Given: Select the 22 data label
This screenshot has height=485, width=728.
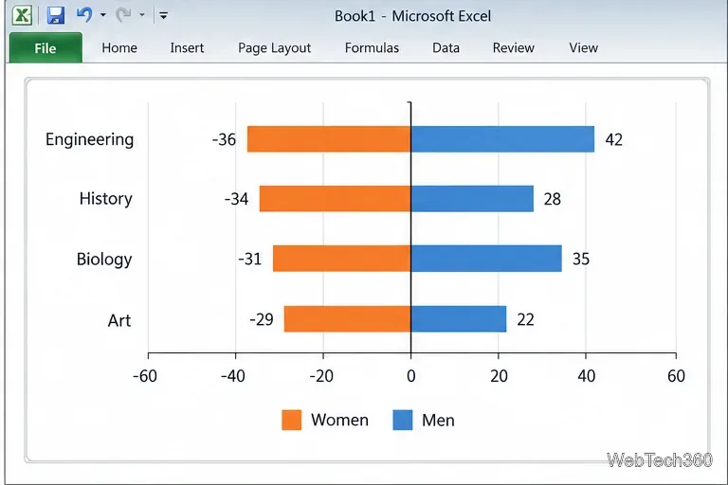Looking at the screenshot, I should point(525,319).
